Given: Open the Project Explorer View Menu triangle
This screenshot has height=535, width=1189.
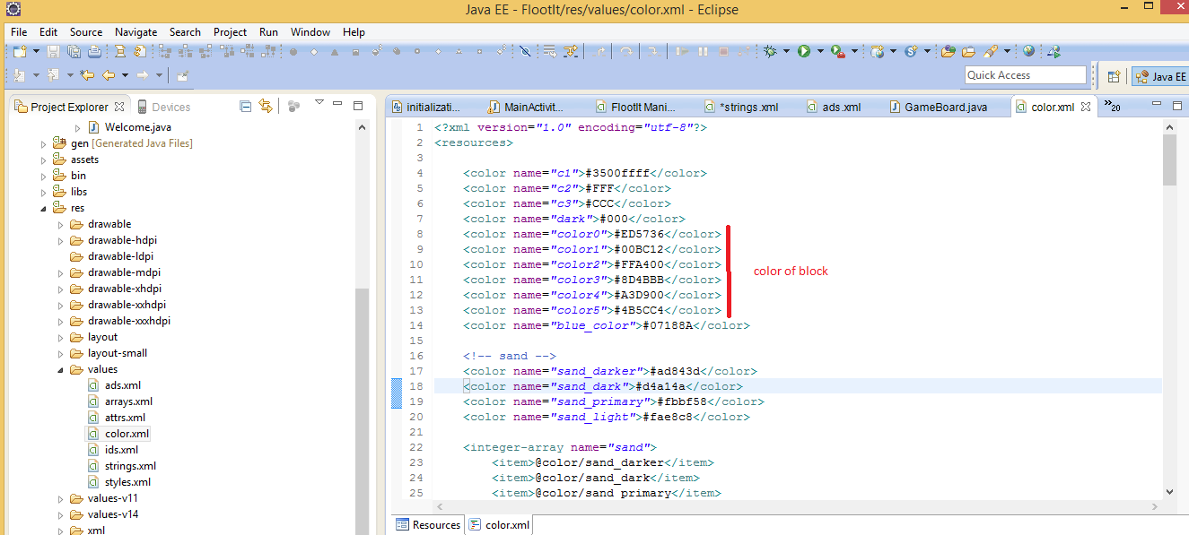Looking at the screenshot, I should tap(319, 103).
